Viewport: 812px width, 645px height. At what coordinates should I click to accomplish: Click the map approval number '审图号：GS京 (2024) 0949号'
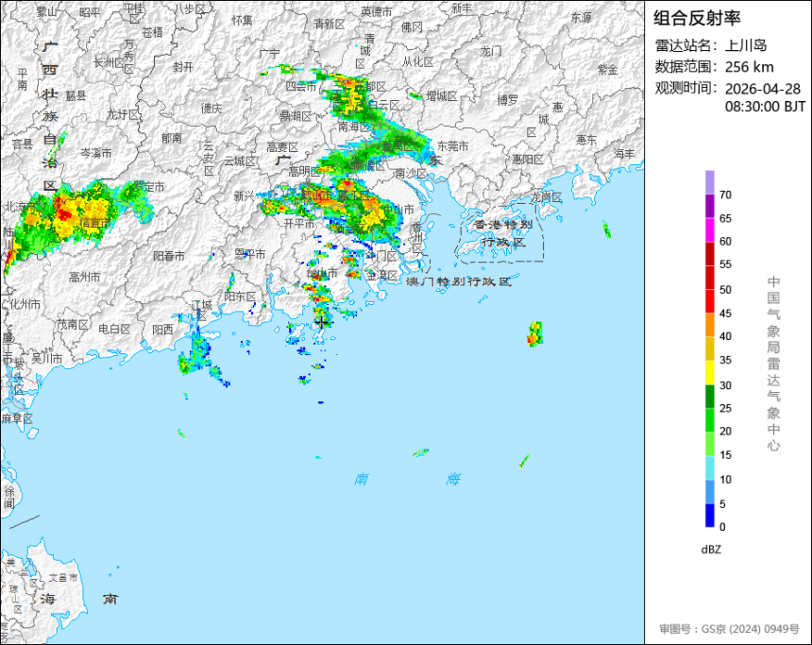coord(729,629)
